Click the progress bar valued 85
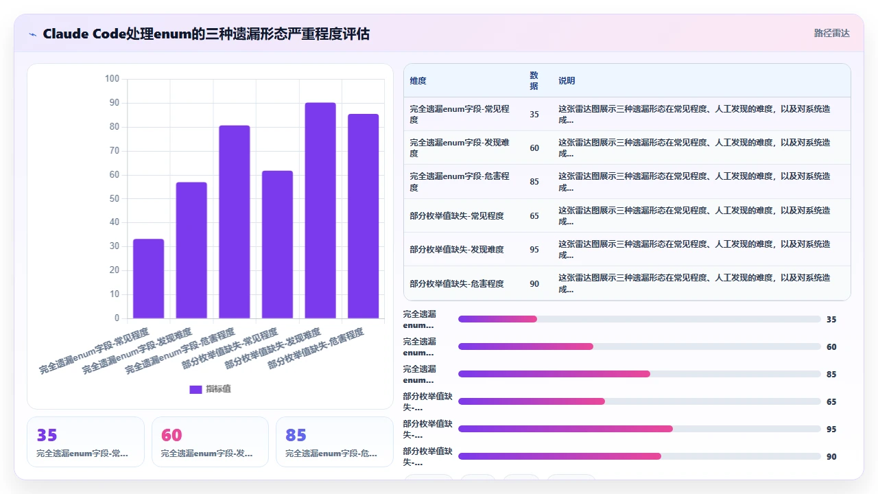878x494 pixels. (x=639, y=374)
